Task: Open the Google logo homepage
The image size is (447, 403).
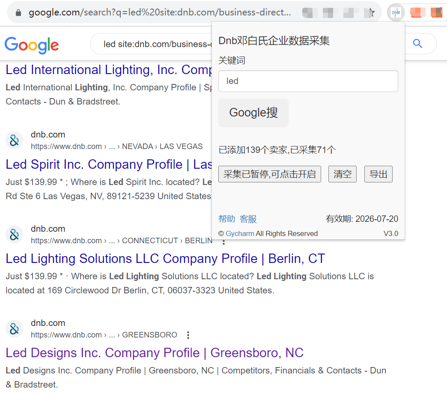Action: pyautogui.click(x=32, y=45)
